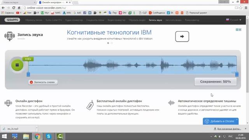Open the 'YaWS' bookmark

coord(56,13)
